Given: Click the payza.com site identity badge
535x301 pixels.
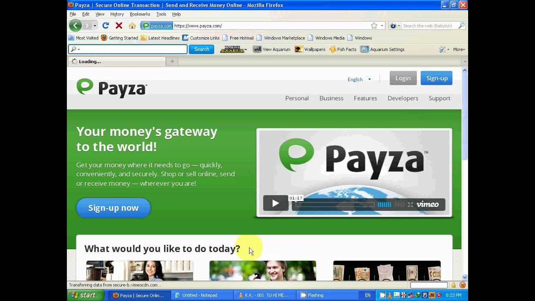Looking at the screenshot, I should coord(157,26).
